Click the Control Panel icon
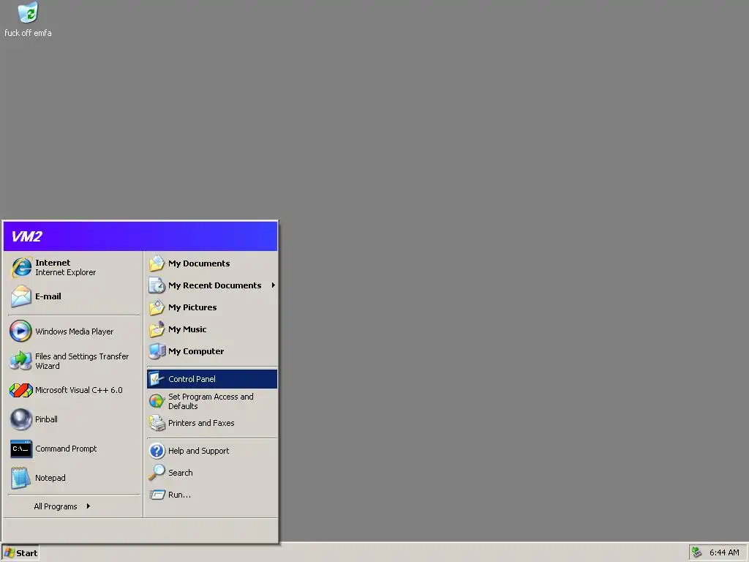749x562 pixels. (x=157, y=379)
